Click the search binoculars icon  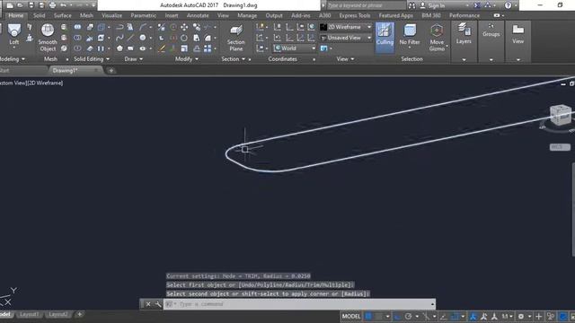coord(412,5)
